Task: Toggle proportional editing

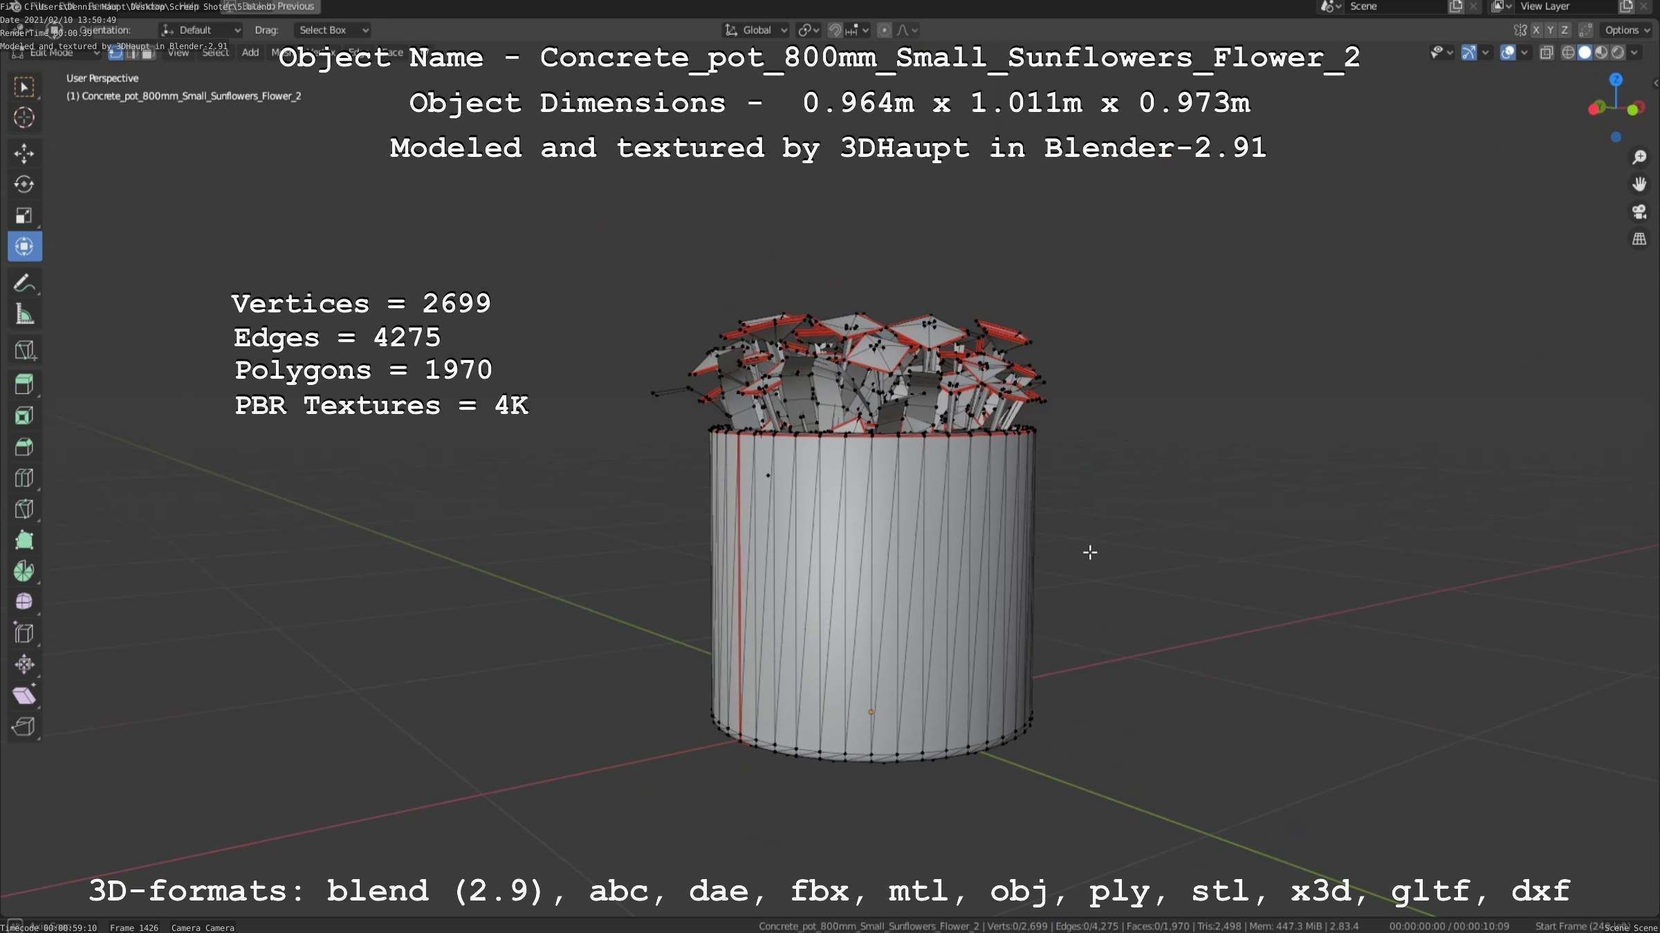Action: tap(884, 30)
